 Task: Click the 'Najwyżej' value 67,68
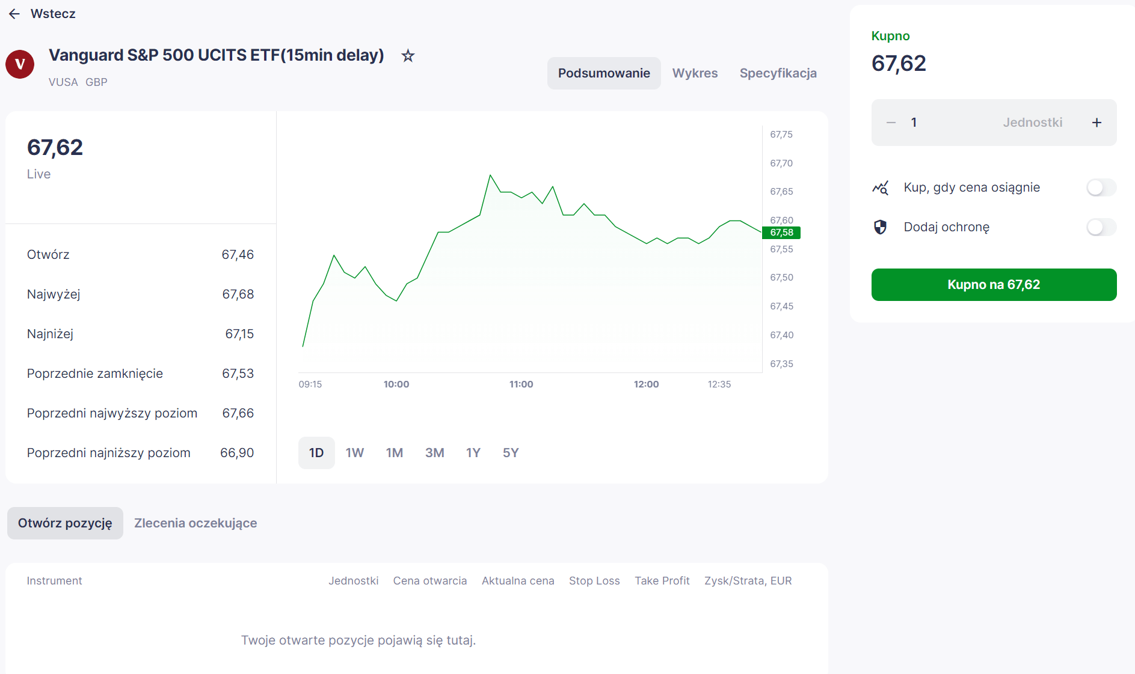tap(238, 294)
